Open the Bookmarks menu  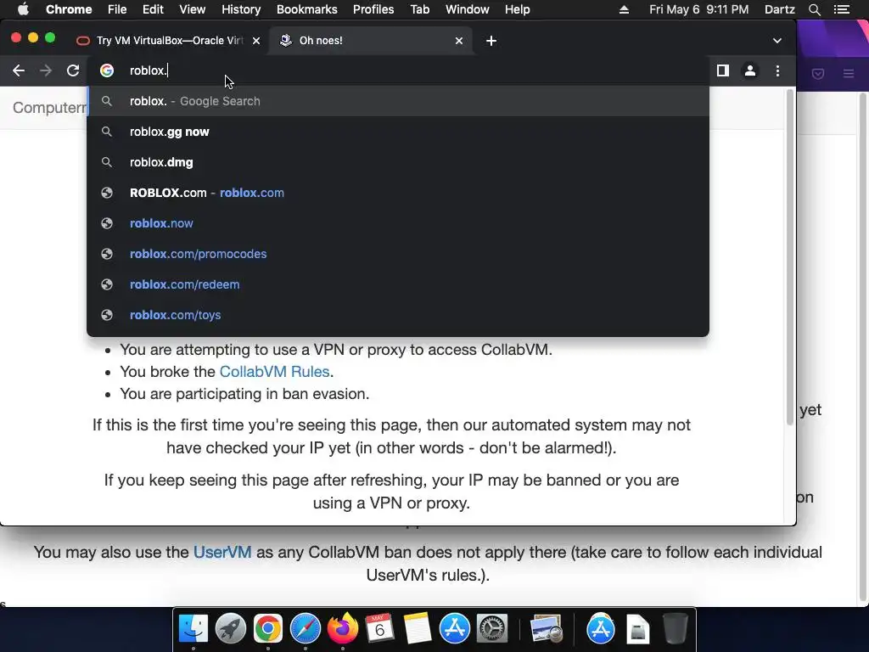[x=307, y=9]
